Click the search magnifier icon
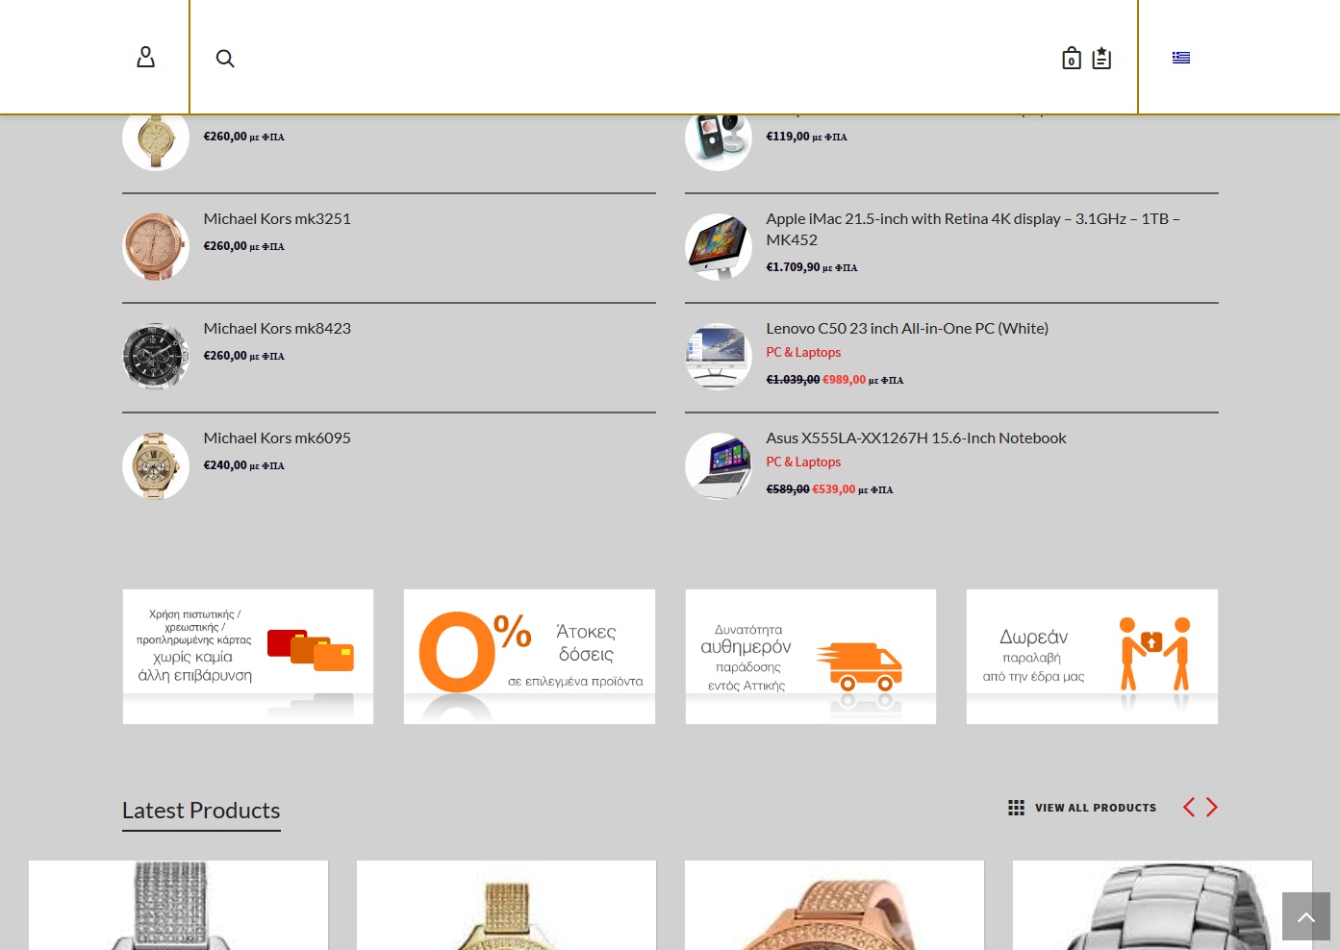 [x=225, y=59]
